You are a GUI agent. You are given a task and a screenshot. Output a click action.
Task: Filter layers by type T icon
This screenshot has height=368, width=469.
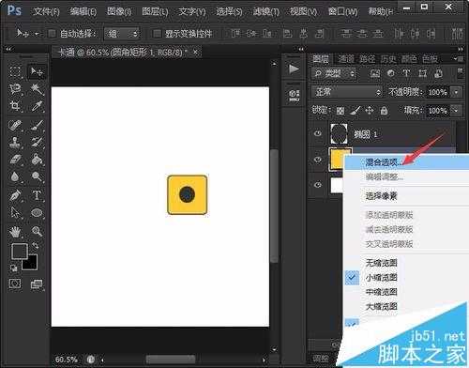[x=406, y=73]
